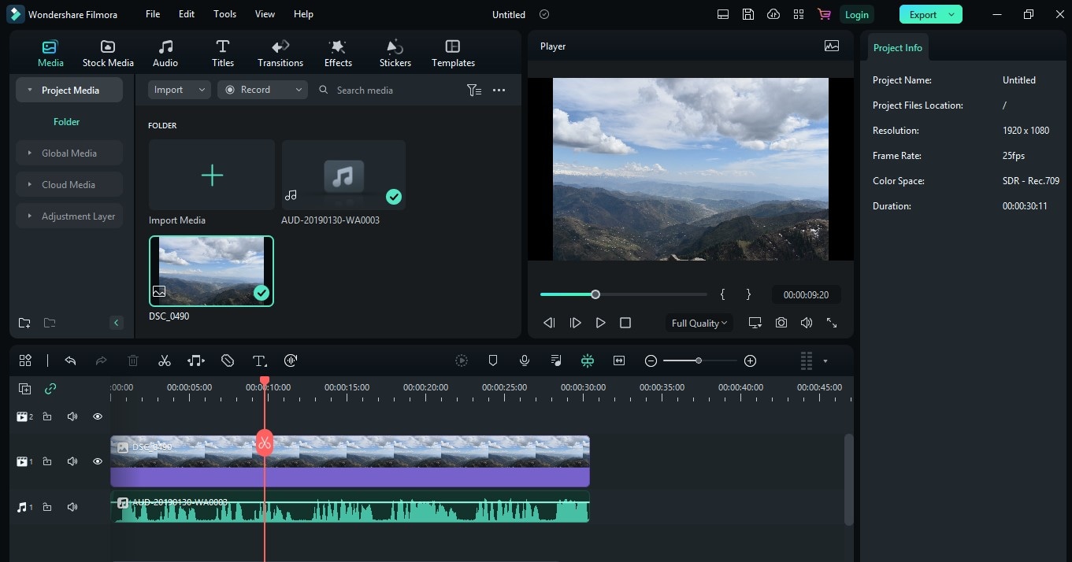Step to the previous frame
The width and height of the screenshot is (1072, 562).
pos(550,323)
